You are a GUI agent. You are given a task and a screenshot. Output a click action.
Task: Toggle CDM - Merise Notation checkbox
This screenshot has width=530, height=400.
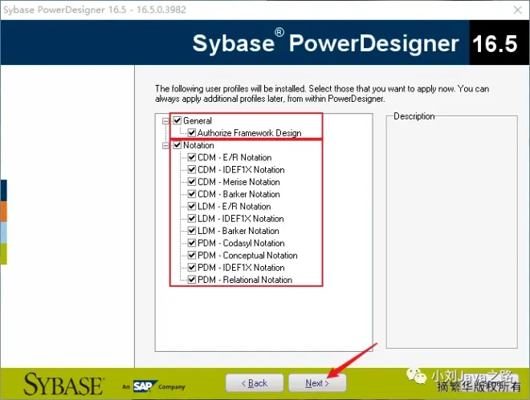192,181
